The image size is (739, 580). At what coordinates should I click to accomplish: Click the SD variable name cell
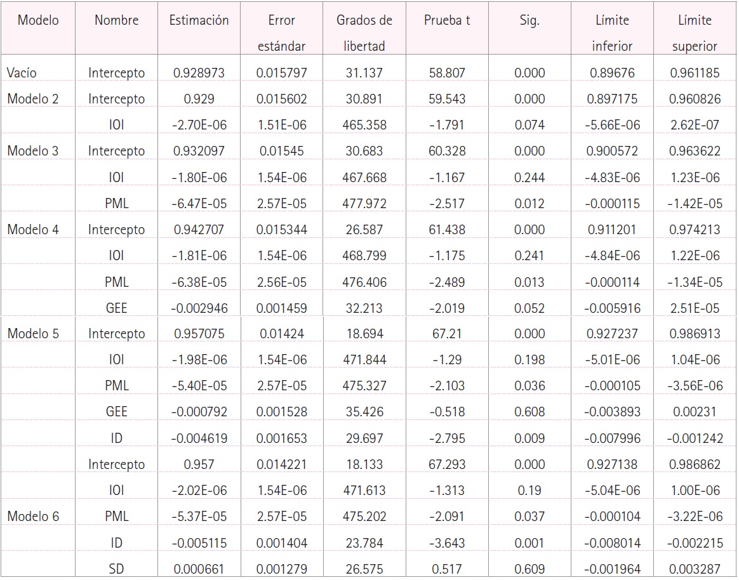tap(116, 569)
